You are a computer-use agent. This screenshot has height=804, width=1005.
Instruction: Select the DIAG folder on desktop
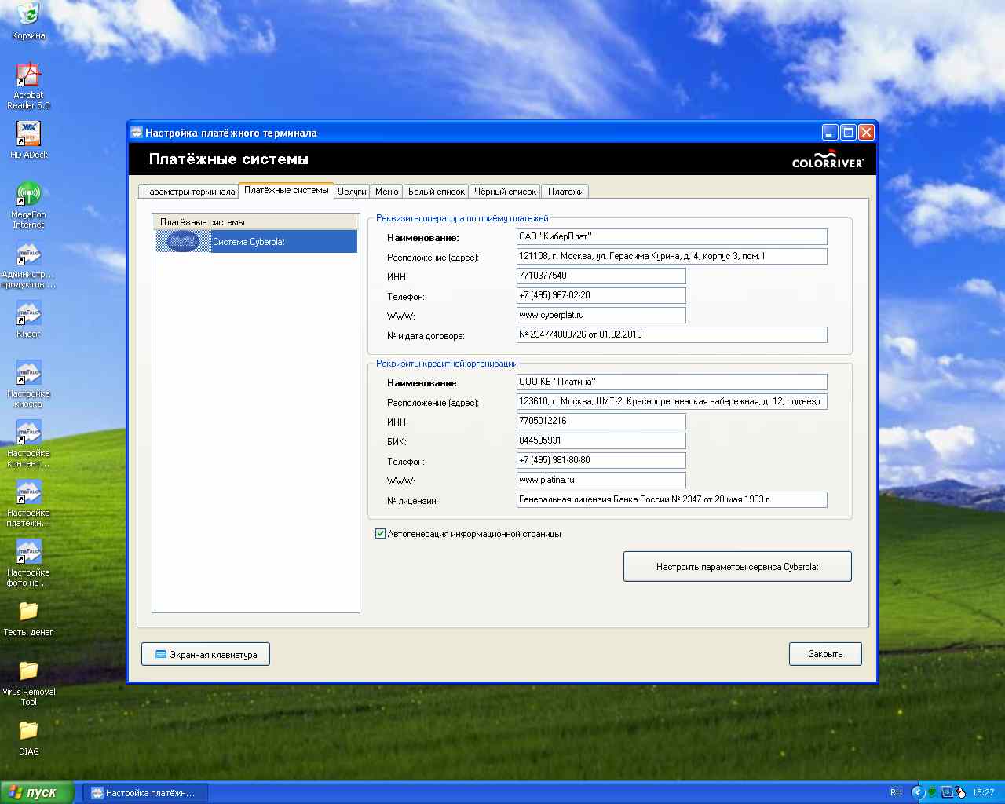coord(28,731)
